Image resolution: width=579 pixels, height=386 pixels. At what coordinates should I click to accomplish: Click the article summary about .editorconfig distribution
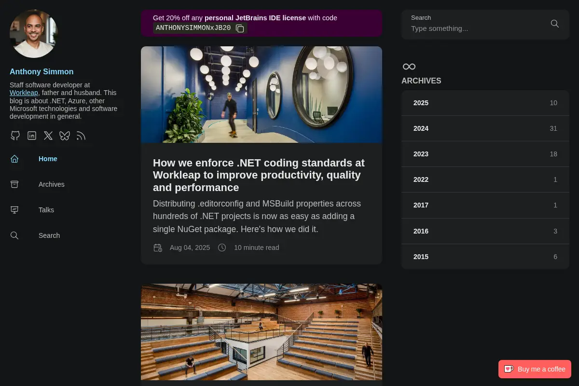pyautogui.click(x=257, y=216)
